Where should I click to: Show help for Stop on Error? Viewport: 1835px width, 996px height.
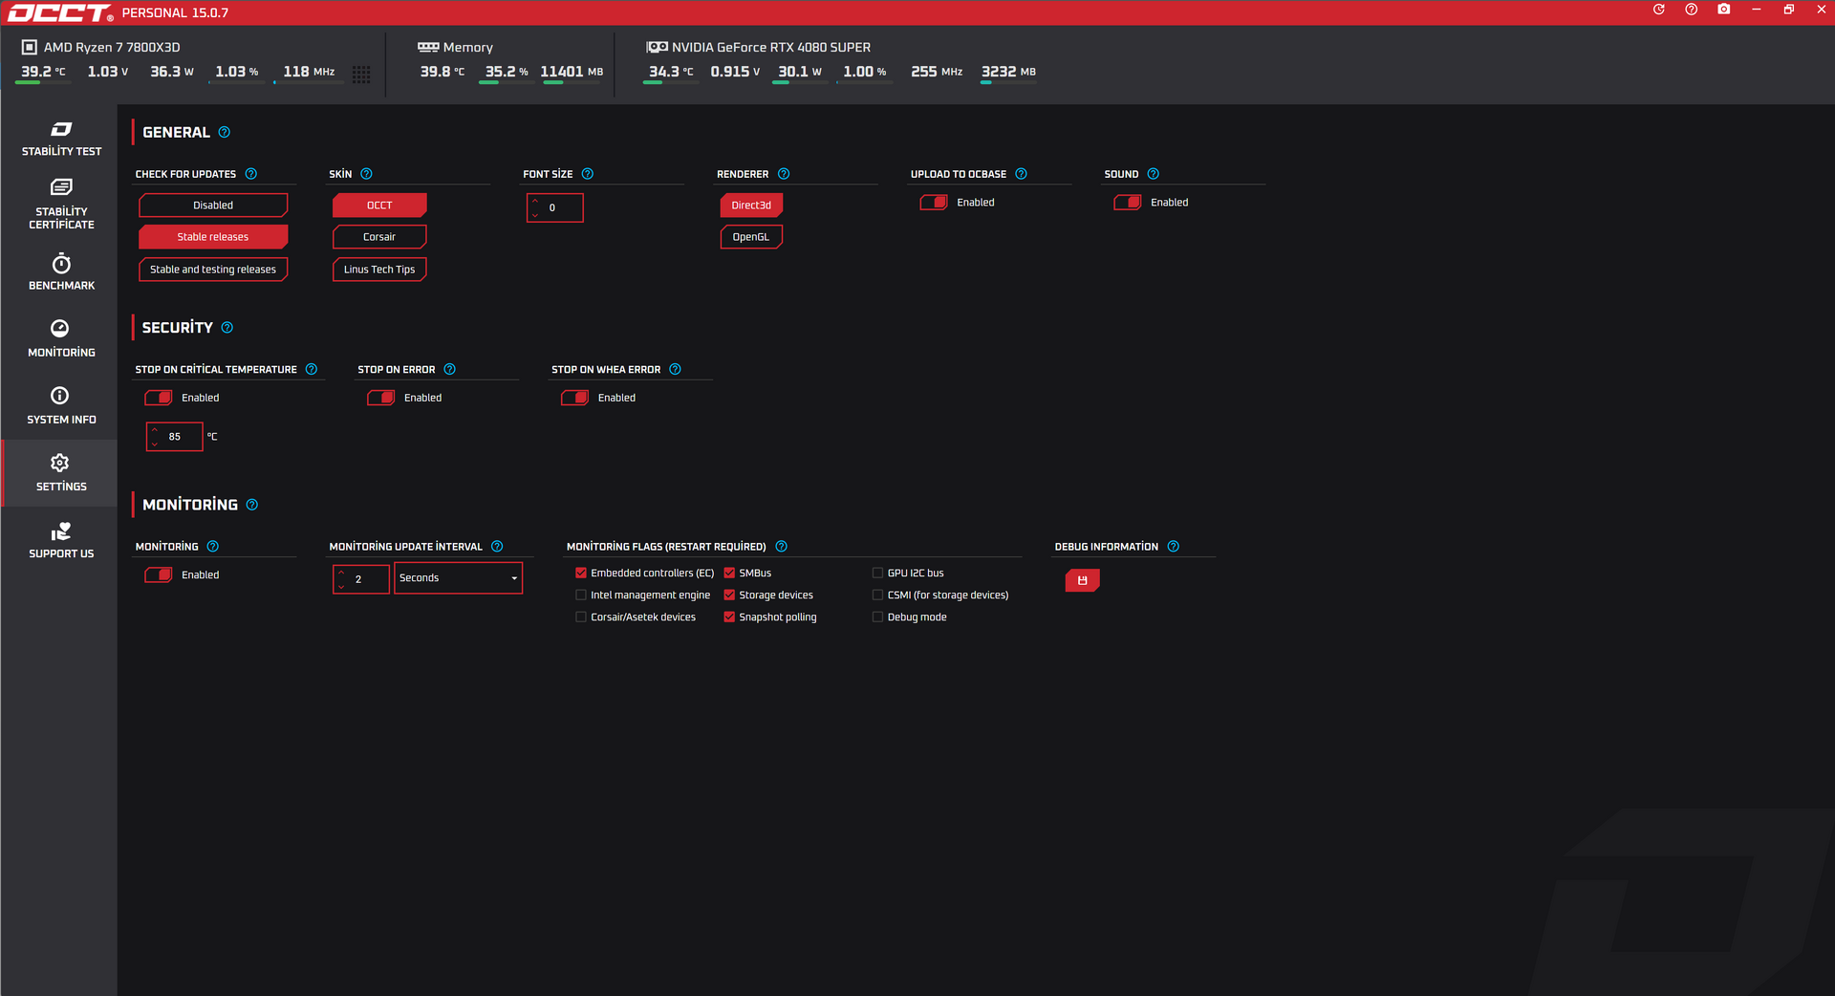pyautogui.click(x=450, y=369)
